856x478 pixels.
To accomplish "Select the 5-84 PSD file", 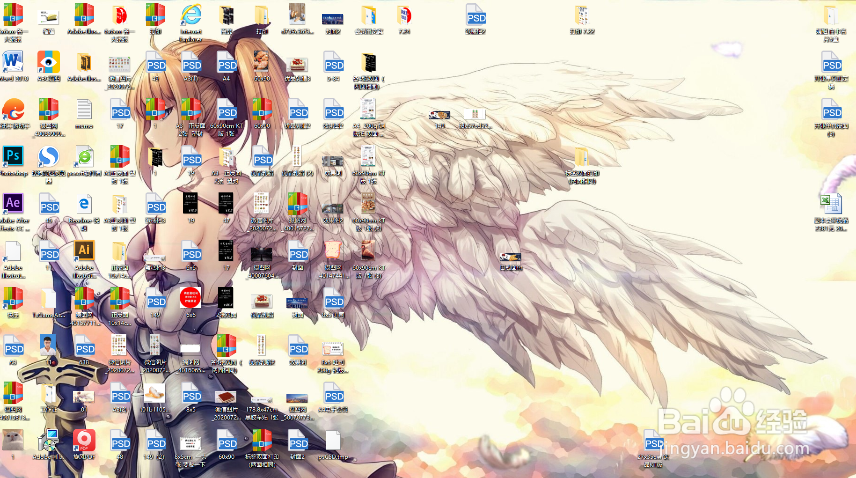I will click(333, 66).
